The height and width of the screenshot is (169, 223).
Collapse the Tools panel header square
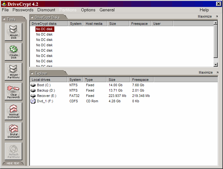click(4, 19)
